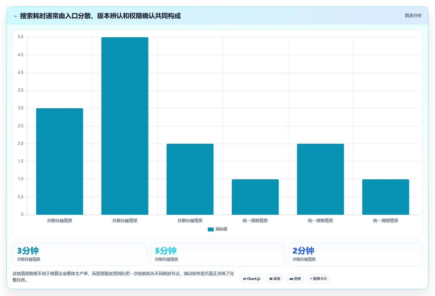Select the 表格 tag

click(275, 279)
